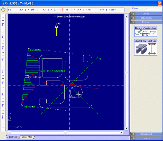
Task: Select the View tab in side panel
Action: (x=135, y=8)
